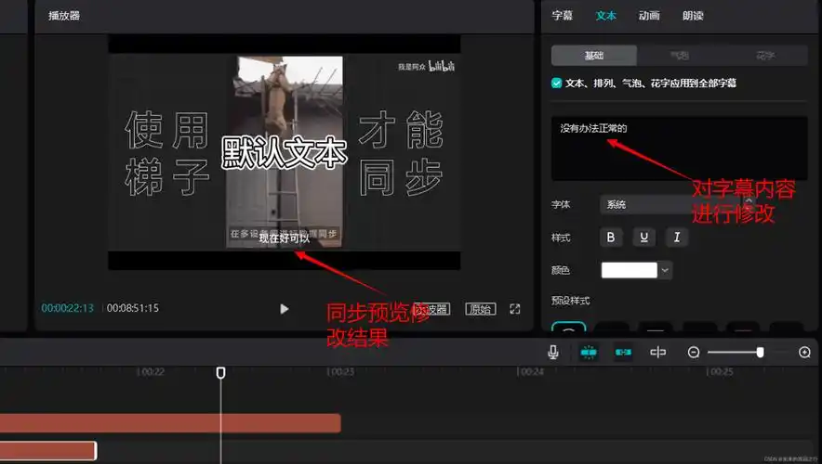
Task: Click the 00:24 ruler mark on timeline
Action: pos(531,372)
